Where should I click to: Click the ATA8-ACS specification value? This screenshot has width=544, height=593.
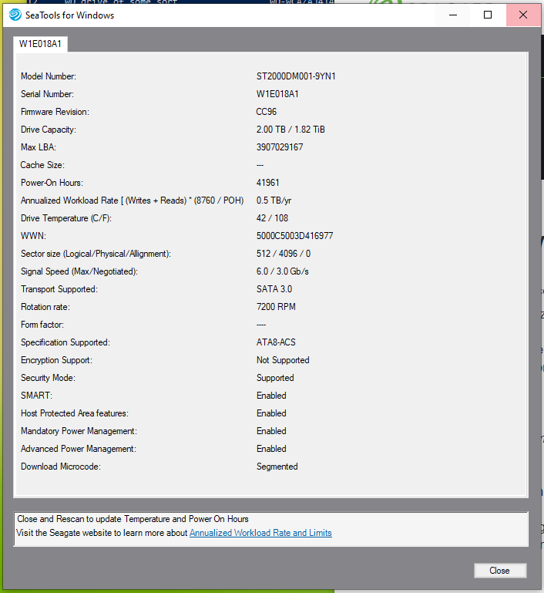pos(277,342)
